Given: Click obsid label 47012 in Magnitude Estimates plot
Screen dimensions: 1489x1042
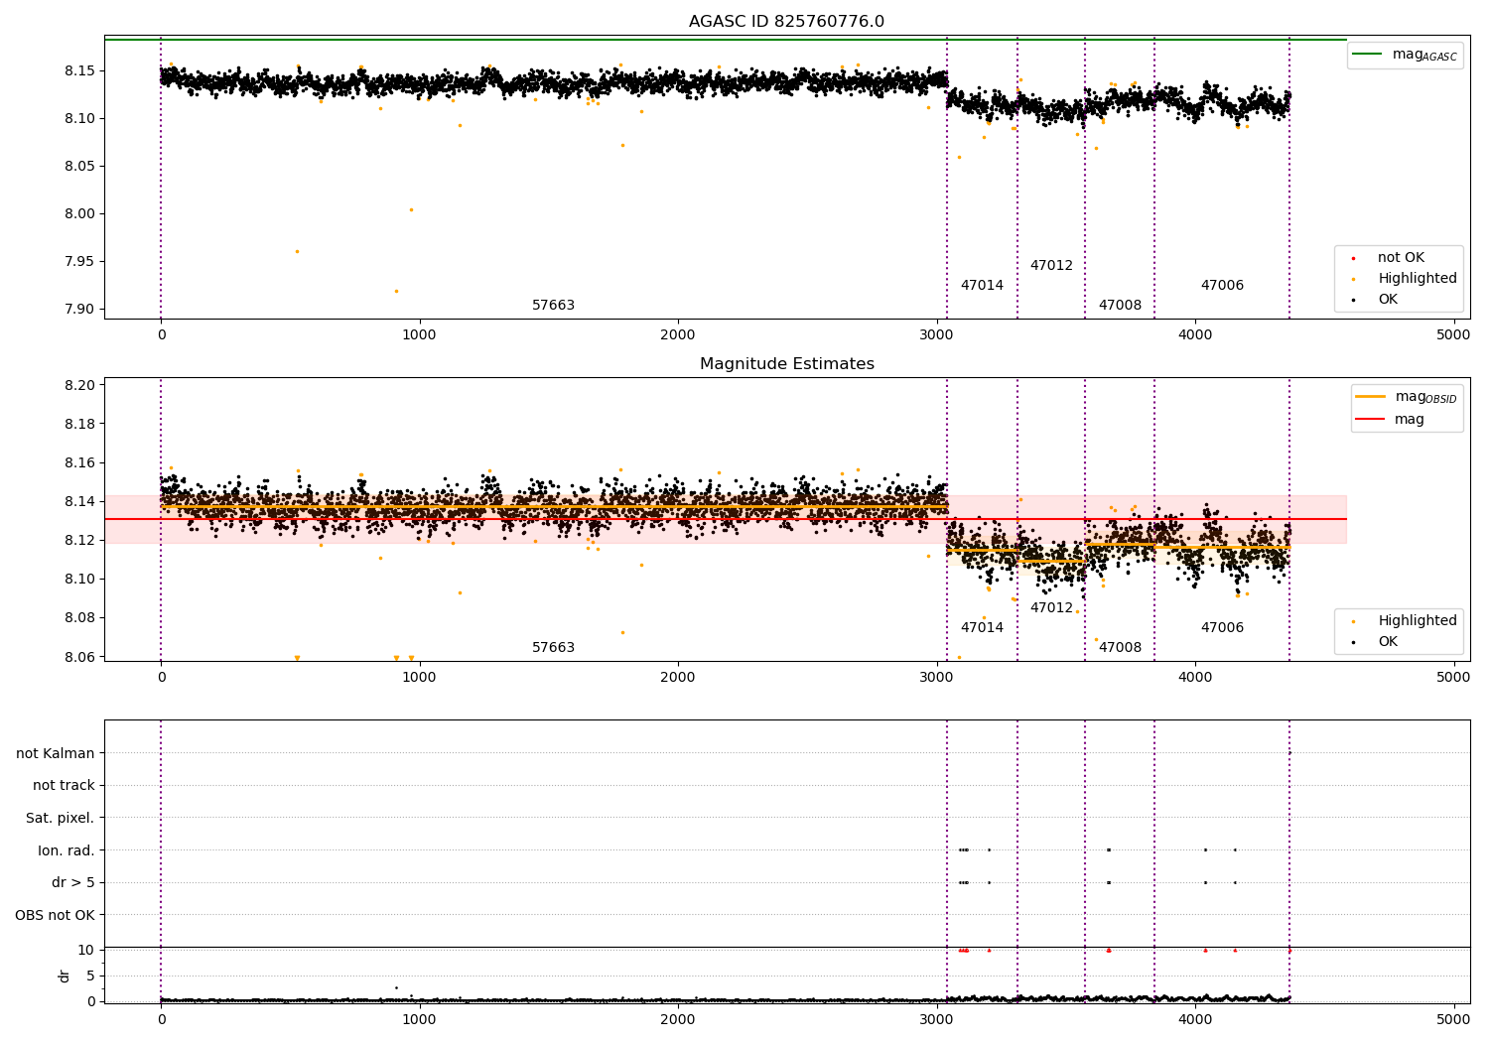Looking at the screenshot, I should (1051, 608).
